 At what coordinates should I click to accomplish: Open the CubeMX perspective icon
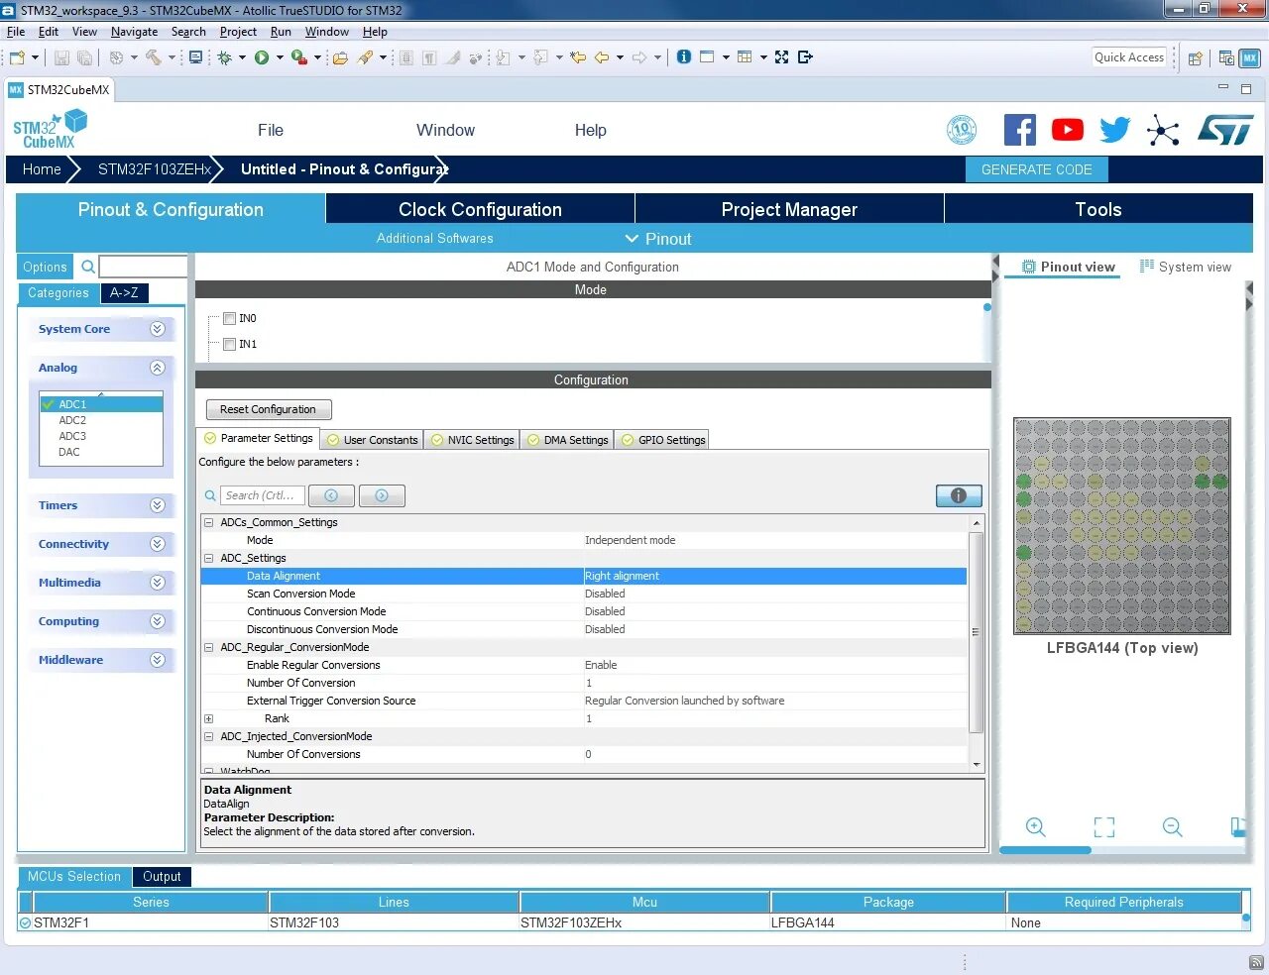click(1249, 57)
